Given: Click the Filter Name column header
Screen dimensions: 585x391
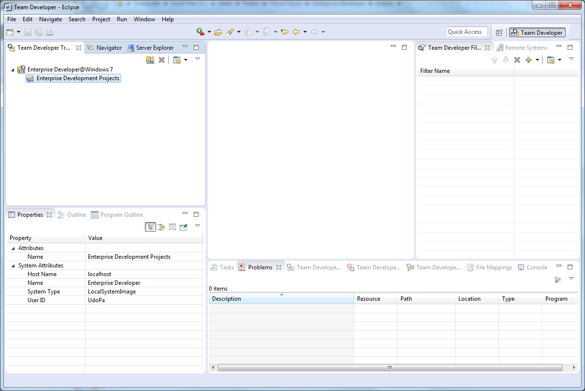Looking at the screenshot, I should tap(465, 71).
